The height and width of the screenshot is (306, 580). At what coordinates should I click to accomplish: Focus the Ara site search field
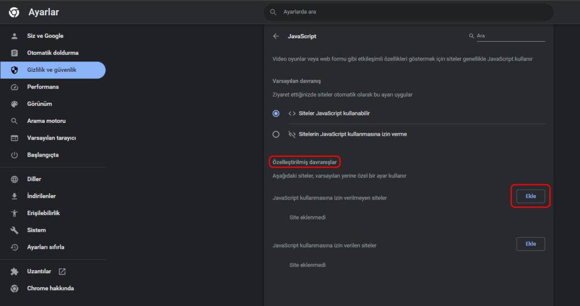pos(510,36)
